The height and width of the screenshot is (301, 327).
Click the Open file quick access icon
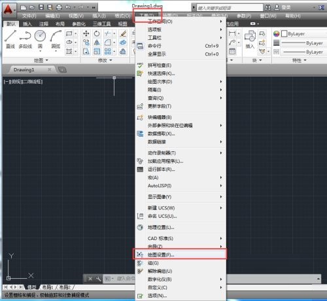pyautogui.click(x=32, y=8)
